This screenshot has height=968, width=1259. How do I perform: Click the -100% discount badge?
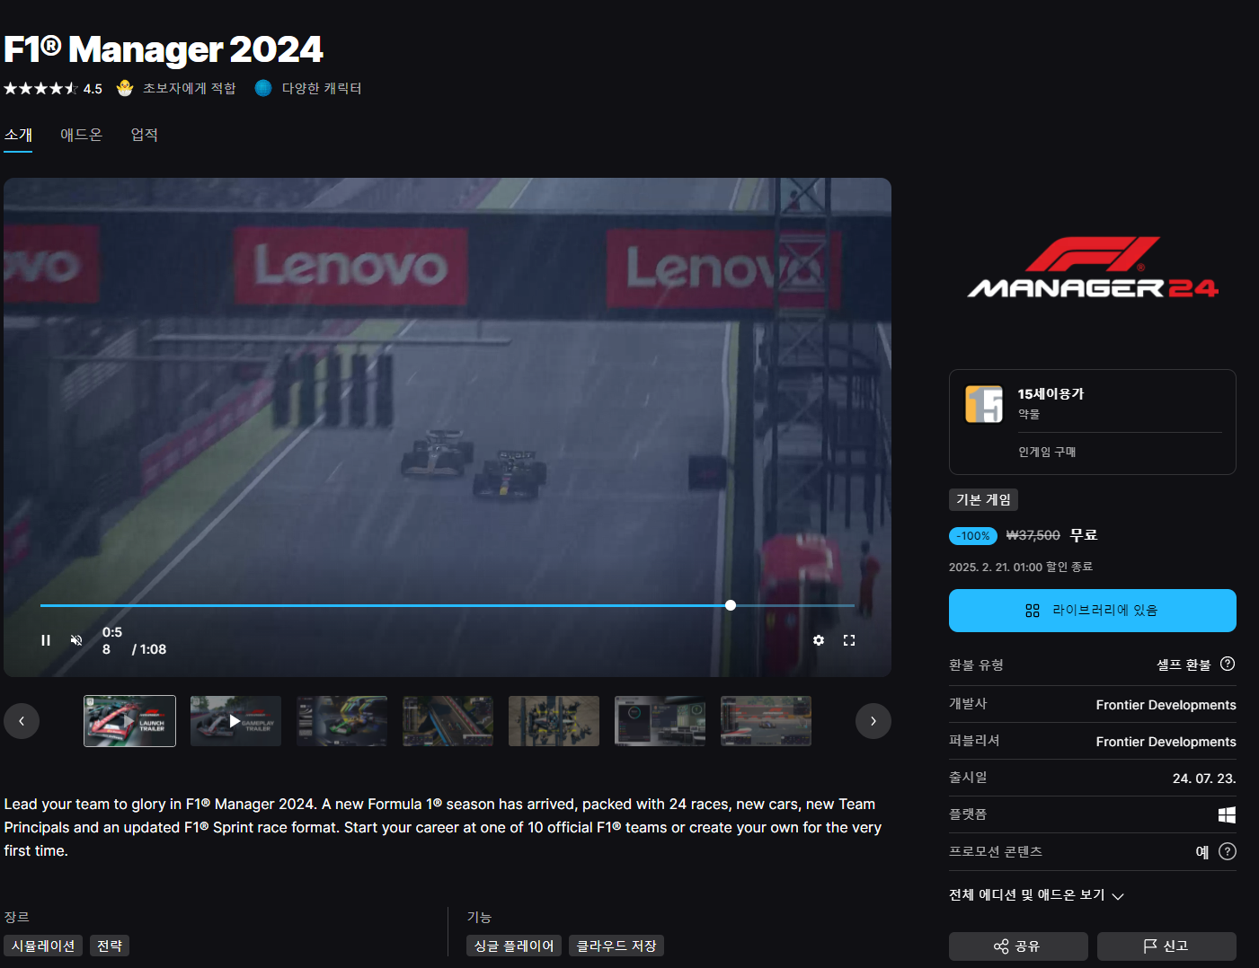tap(973, 536)
